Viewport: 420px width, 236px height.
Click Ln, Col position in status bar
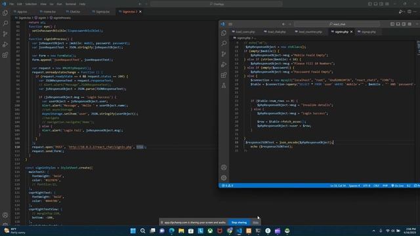[x=337, y=186]
